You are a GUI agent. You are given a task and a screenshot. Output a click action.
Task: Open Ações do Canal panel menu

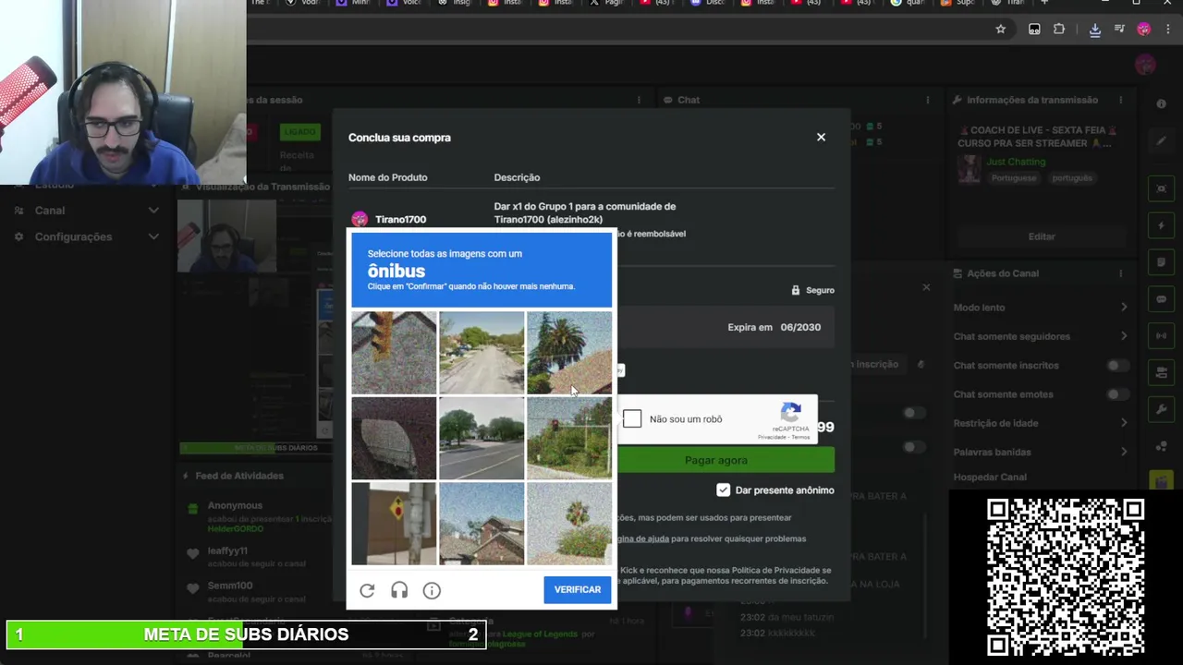1120,273
